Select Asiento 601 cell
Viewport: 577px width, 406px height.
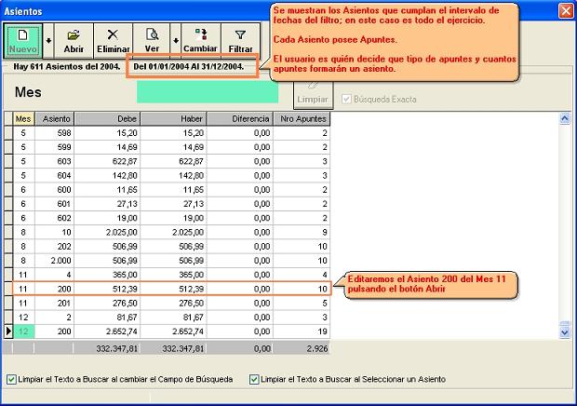pyautogui.click(x=55, y=204)
